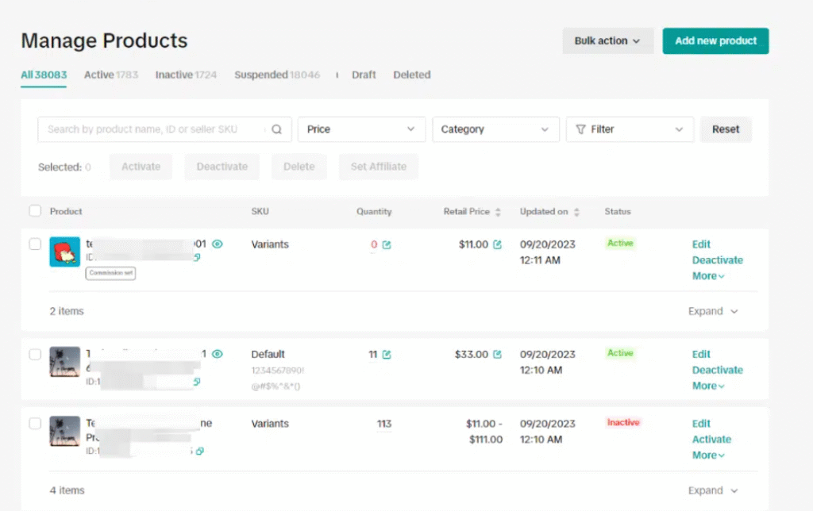
Task: Select the checkbox for the first product row
Action: (35, 244)
